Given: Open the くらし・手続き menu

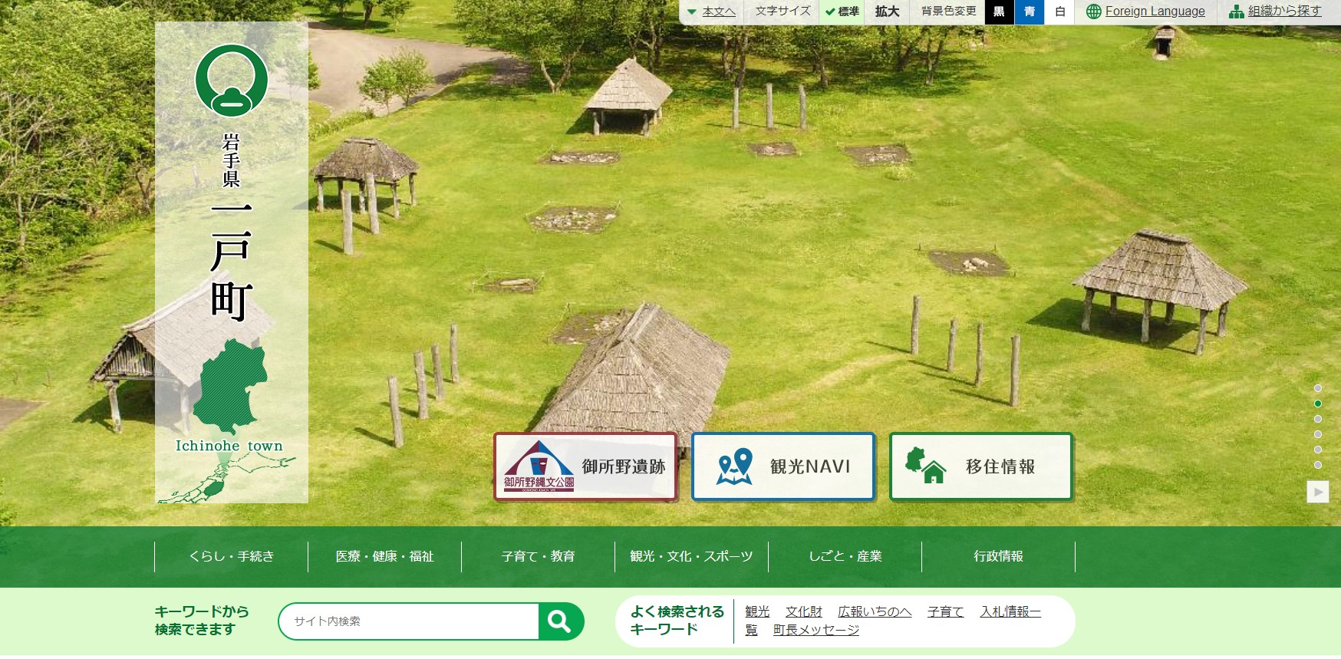Looking at the screenshot, I should [x=232, y=556].
